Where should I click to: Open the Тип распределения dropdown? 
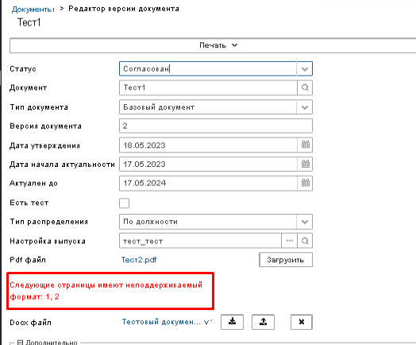[x=305, y=222]
